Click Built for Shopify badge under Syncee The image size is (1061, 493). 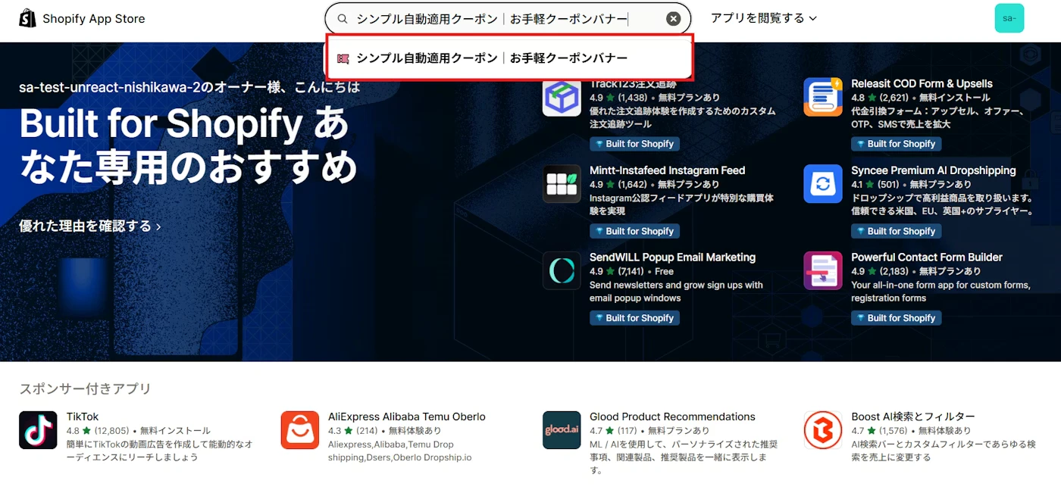pos(896,231)
